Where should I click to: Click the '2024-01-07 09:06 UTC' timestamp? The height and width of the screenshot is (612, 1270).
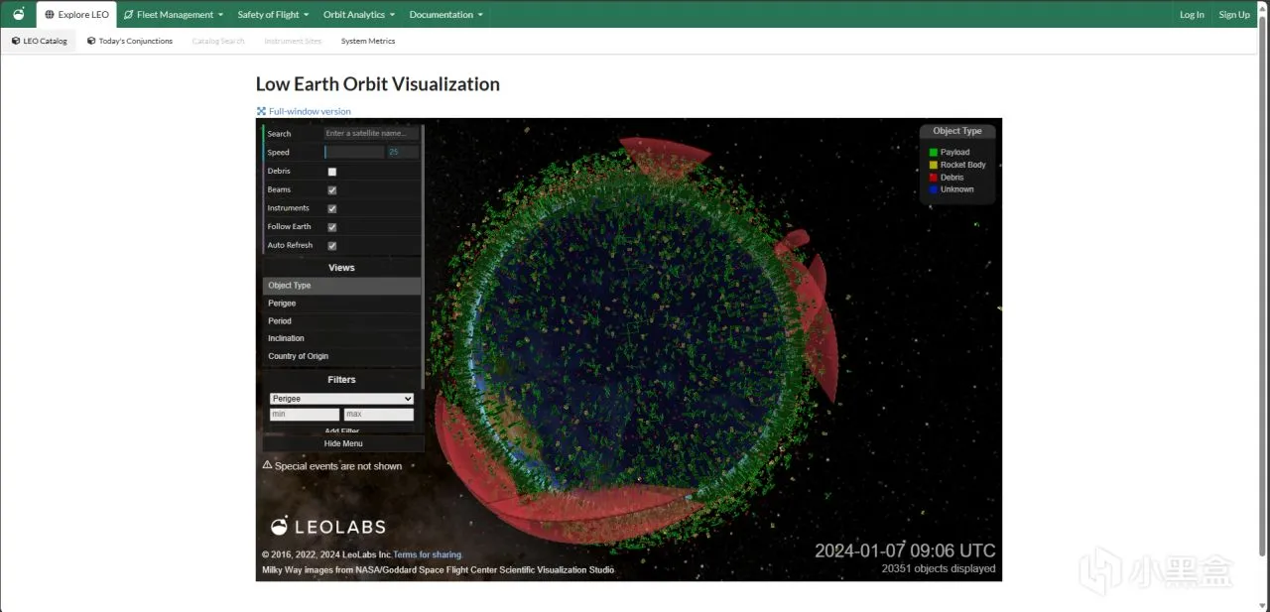(905, 551)
